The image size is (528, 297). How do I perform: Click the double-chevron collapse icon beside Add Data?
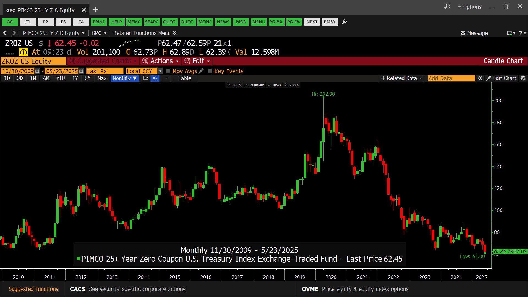[480, 78]
